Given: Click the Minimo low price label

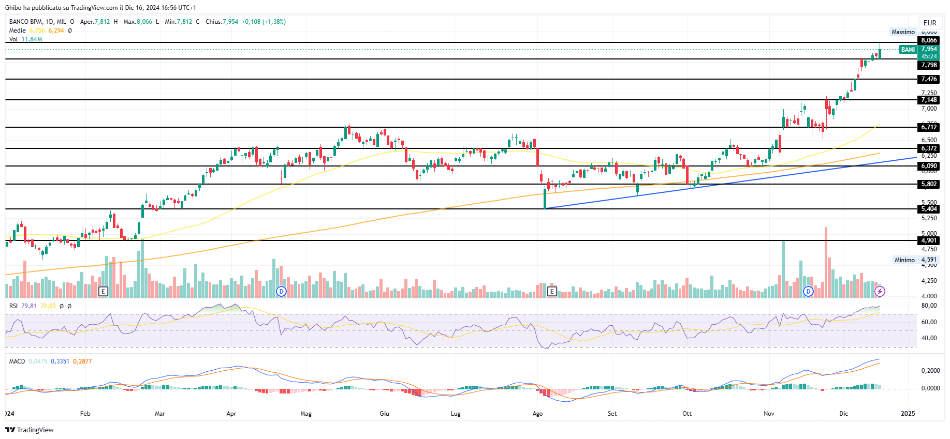Looking at the screenshot, I should coord(904,260).
